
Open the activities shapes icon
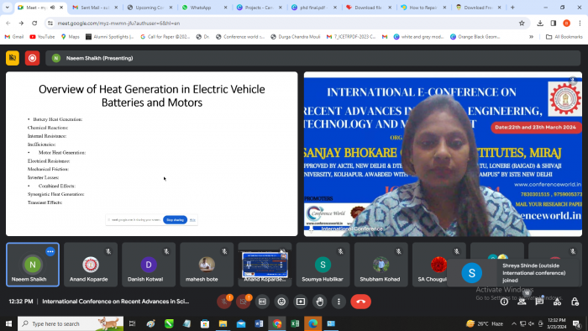(557, 302)
